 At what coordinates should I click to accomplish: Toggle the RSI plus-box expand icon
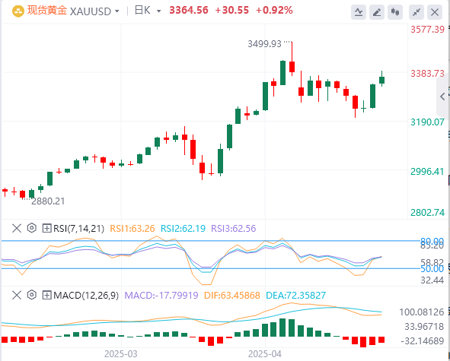tap(46, 228)
